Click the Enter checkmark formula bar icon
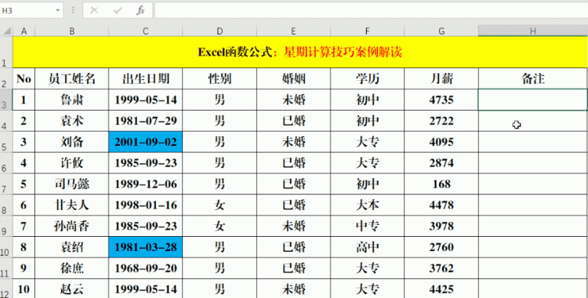This screenshot has height=298, width=588. pyautogui.click(x=118, y=10)
